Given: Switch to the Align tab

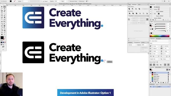Looking at the screenshot, I should pyautogui.click(x=129, y=5).
